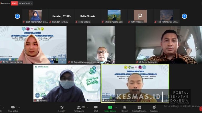Click the Recording status text
The width and height of the screenshot is (202, 113).
click(5, 3)
